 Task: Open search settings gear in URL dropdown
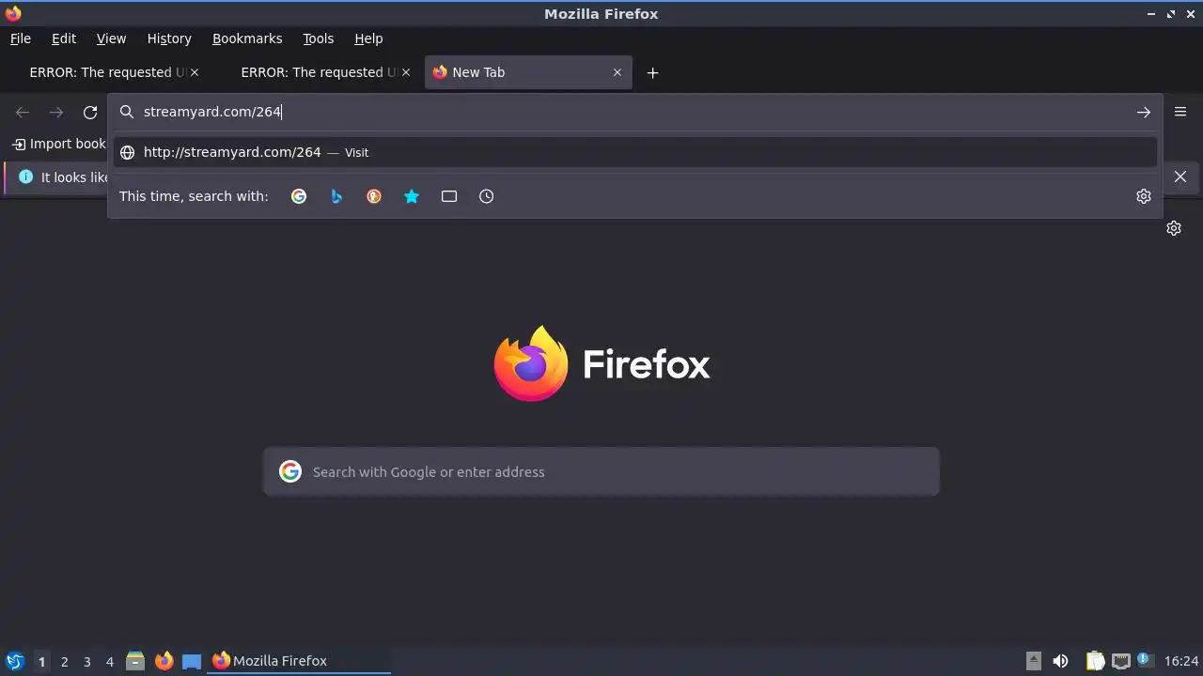(1144, 196)
